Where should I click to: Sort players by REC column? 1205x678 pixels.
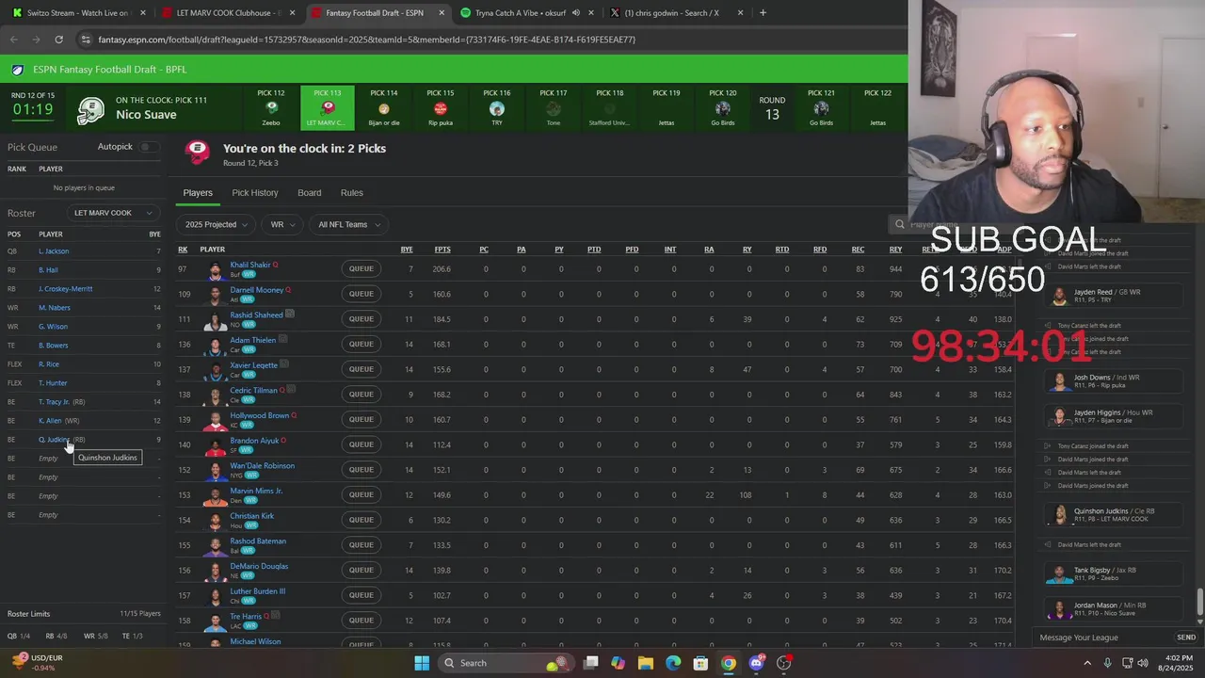click(858, 250)
